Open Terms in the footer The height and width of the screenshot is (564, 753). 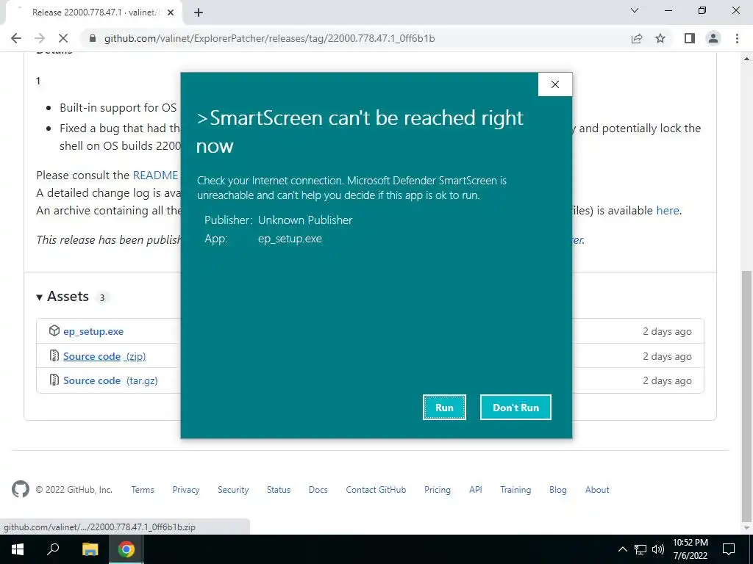[143, 490]
